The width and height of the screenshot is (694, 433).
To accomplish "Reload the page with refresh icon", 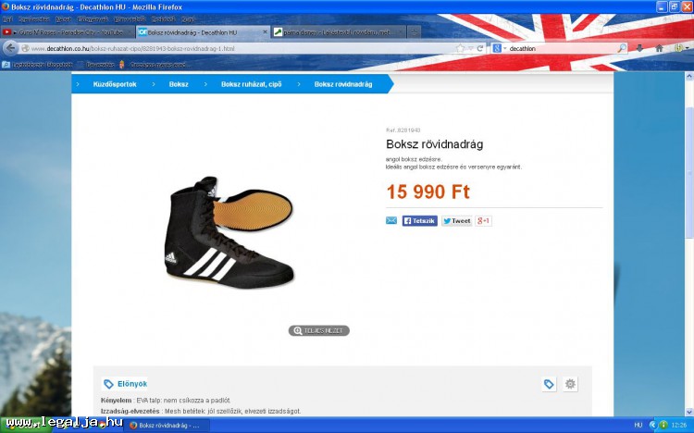I will [x=479, y=48].
